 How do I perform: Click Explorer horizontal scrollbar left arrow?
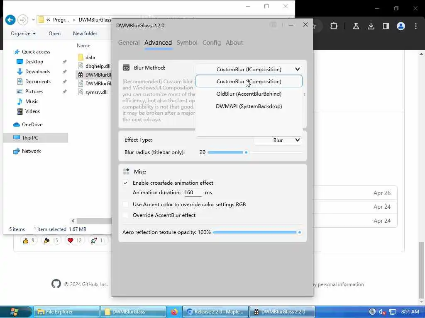73,221
